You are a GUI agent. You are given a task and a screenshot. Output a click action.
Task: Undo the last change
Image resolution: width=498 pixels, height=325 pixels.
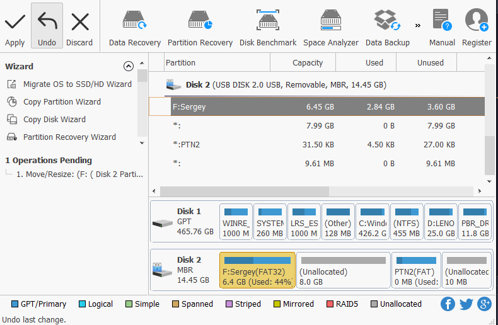coord(47,26)
